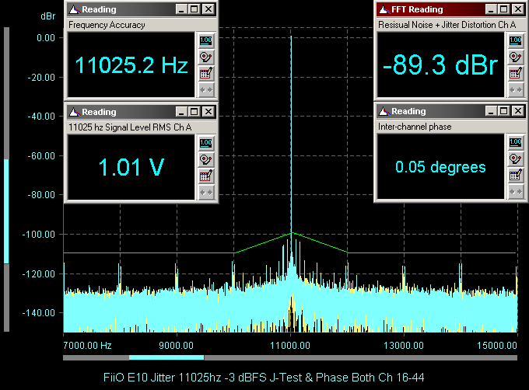
Task: Open the table-and-pencil icon in Frequency Accuracy window
Action: (x=206, y=73)
